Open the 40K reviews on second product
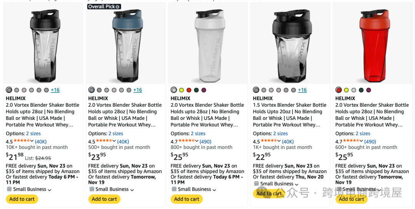This screenshot has height=209, width=415. click(x=123, y=142)
